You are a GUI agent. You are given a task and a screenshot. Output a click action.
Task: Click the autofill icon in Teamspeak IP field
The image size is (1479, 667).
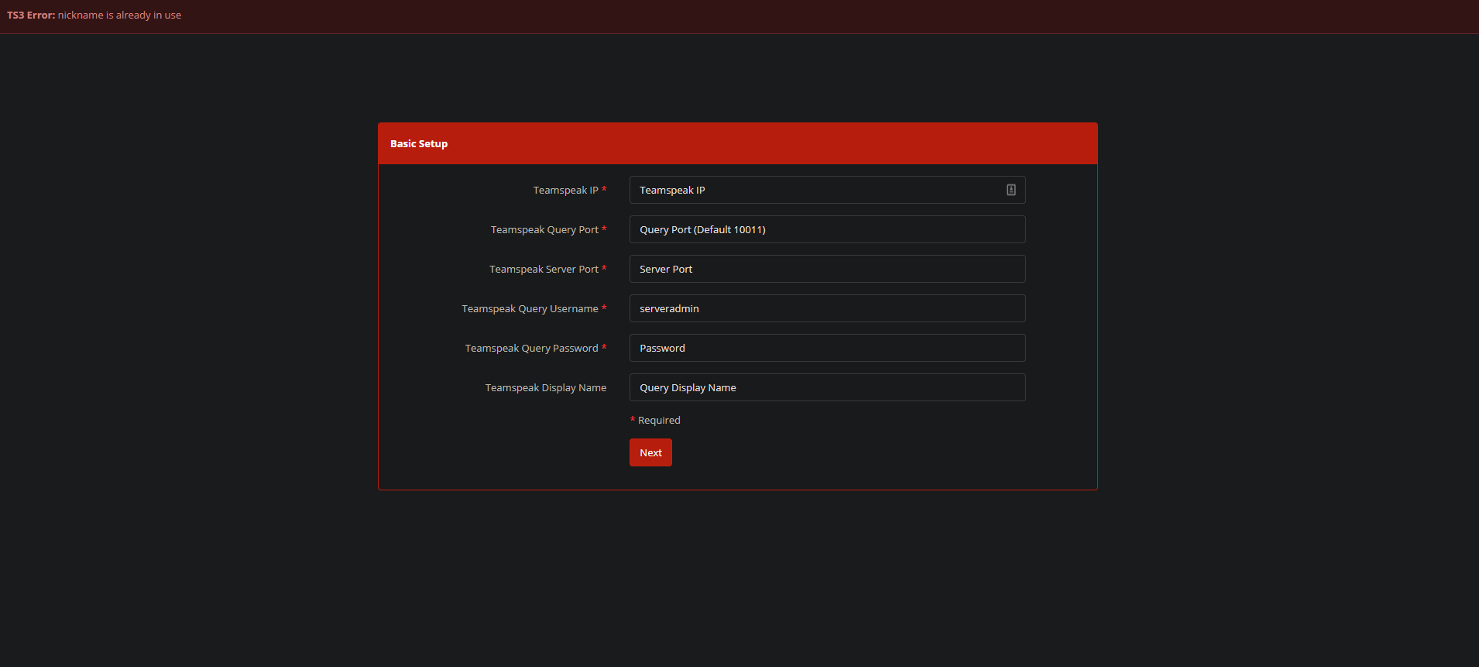[x=1011, y=190]
